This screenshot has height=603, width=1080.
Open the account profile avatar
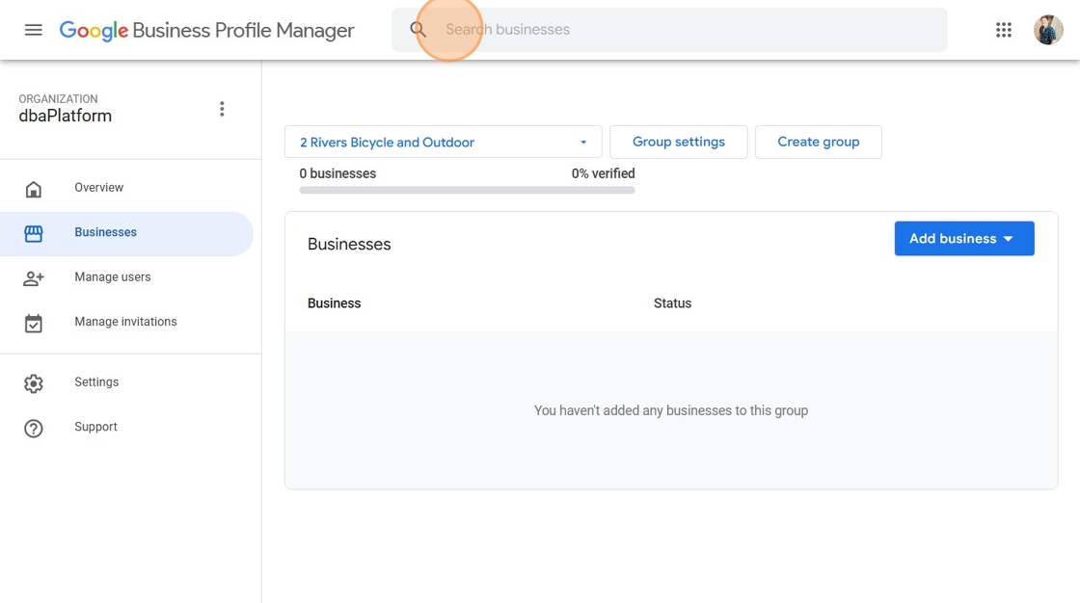click(1048, 30)
